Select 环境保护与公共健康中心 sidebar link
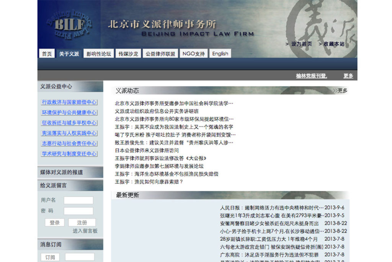The height and width of the screenshot is (262, 392). [69, 113]
